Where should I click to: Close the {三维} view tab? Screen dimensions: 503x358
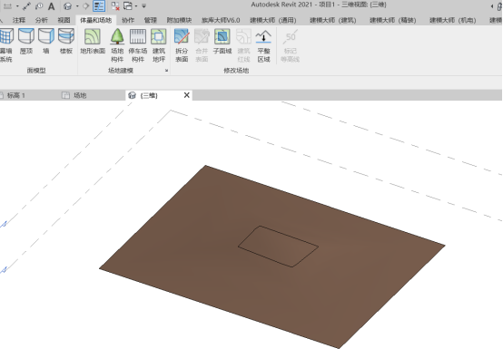187,95
